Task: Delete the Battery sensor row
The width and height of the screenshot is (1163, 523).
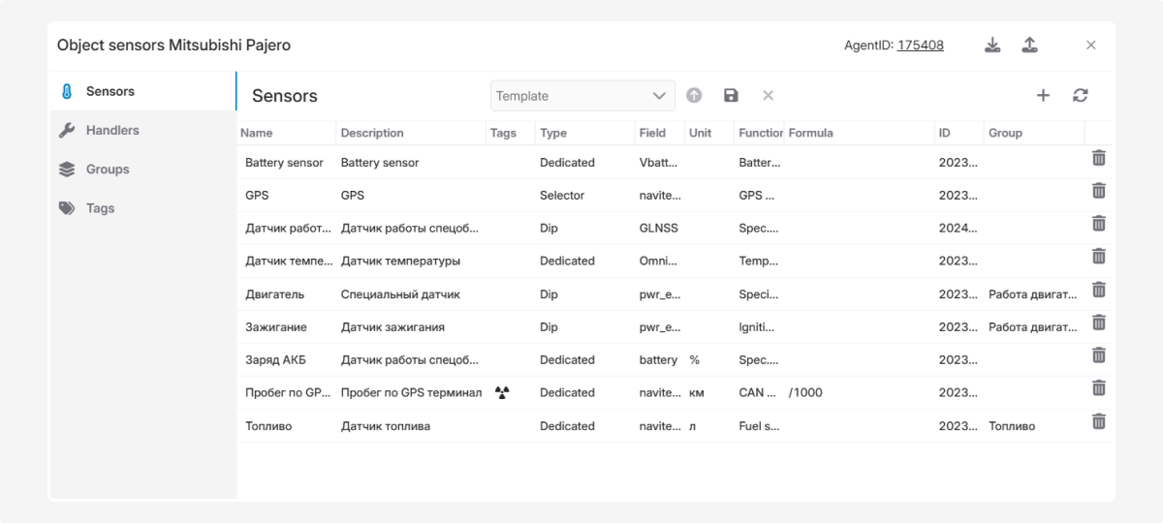Action: (1099, 158)
